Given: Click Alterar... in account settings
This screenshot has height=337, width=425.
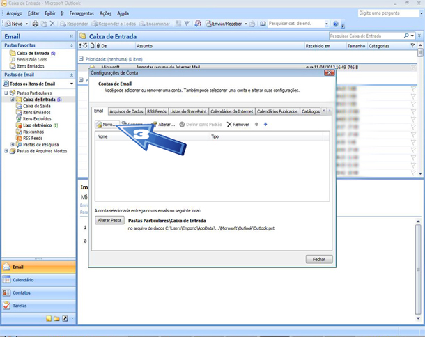Looking at the screenshot, I should pos(164,125).
